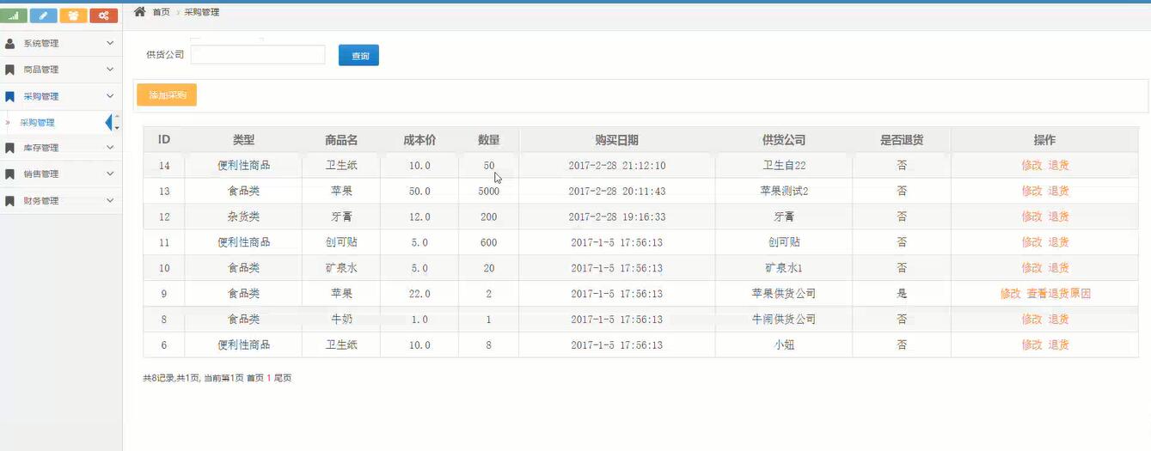Expand the 财务管理 menu chevron
Screen dimensions: 1151x451
110,201
